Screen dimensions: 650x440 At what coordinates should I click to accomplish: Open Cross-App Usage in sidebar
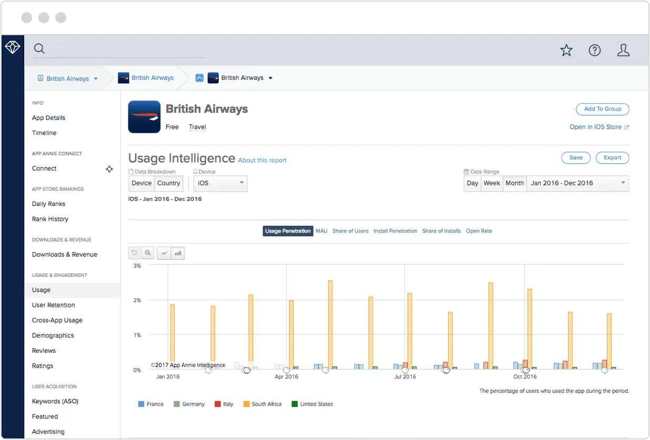click(x=57, y=321)
